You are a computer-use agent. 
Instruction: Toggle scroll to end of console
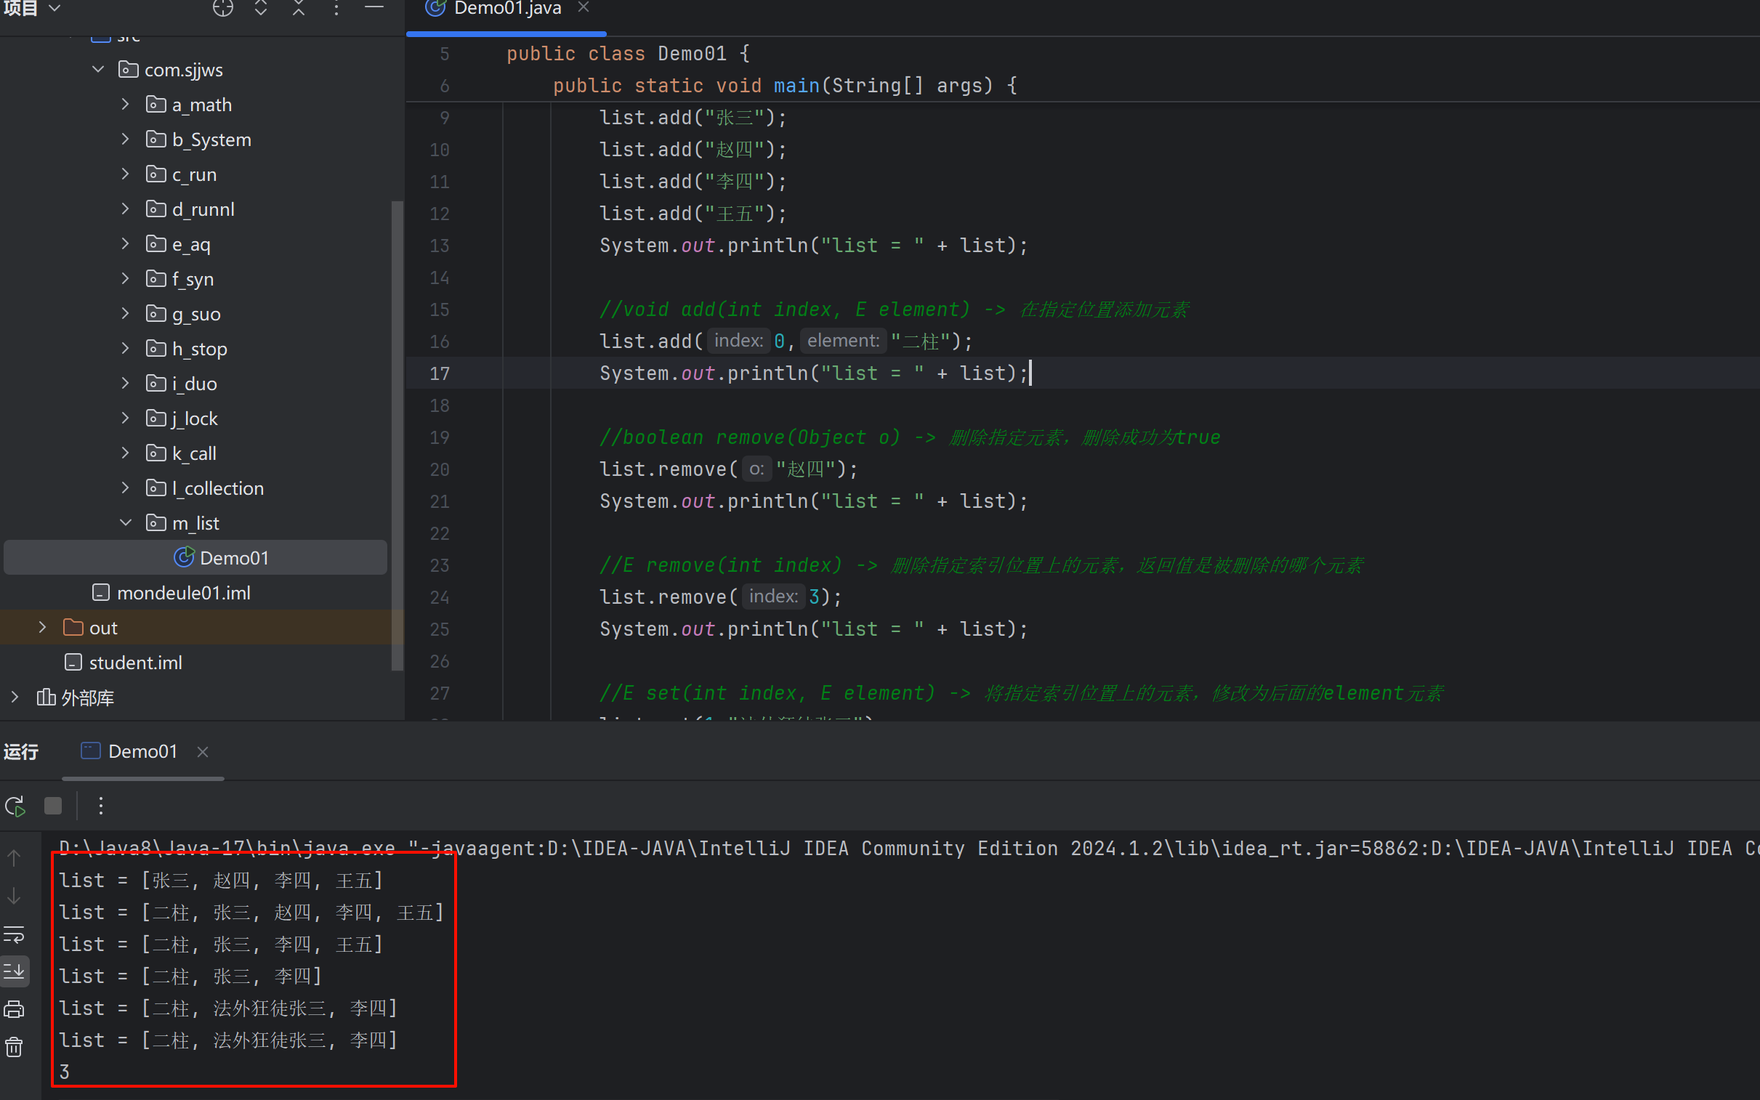pyautogui.click(x=15, y=971)
